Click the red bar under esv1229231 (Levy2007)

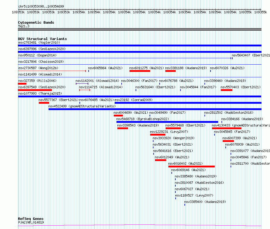pos(158,135)
